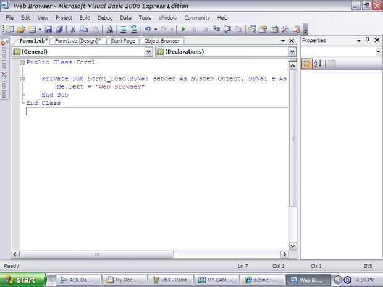Click the Redo arrow icon
This screenshot has height=287, width=383.
tap(164, 29)
